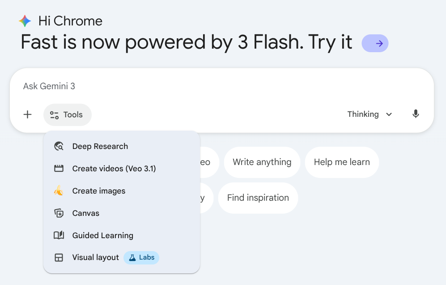446x285 pixels.
Task: Click the Visual layout grid icon
Action: point(59,258)
